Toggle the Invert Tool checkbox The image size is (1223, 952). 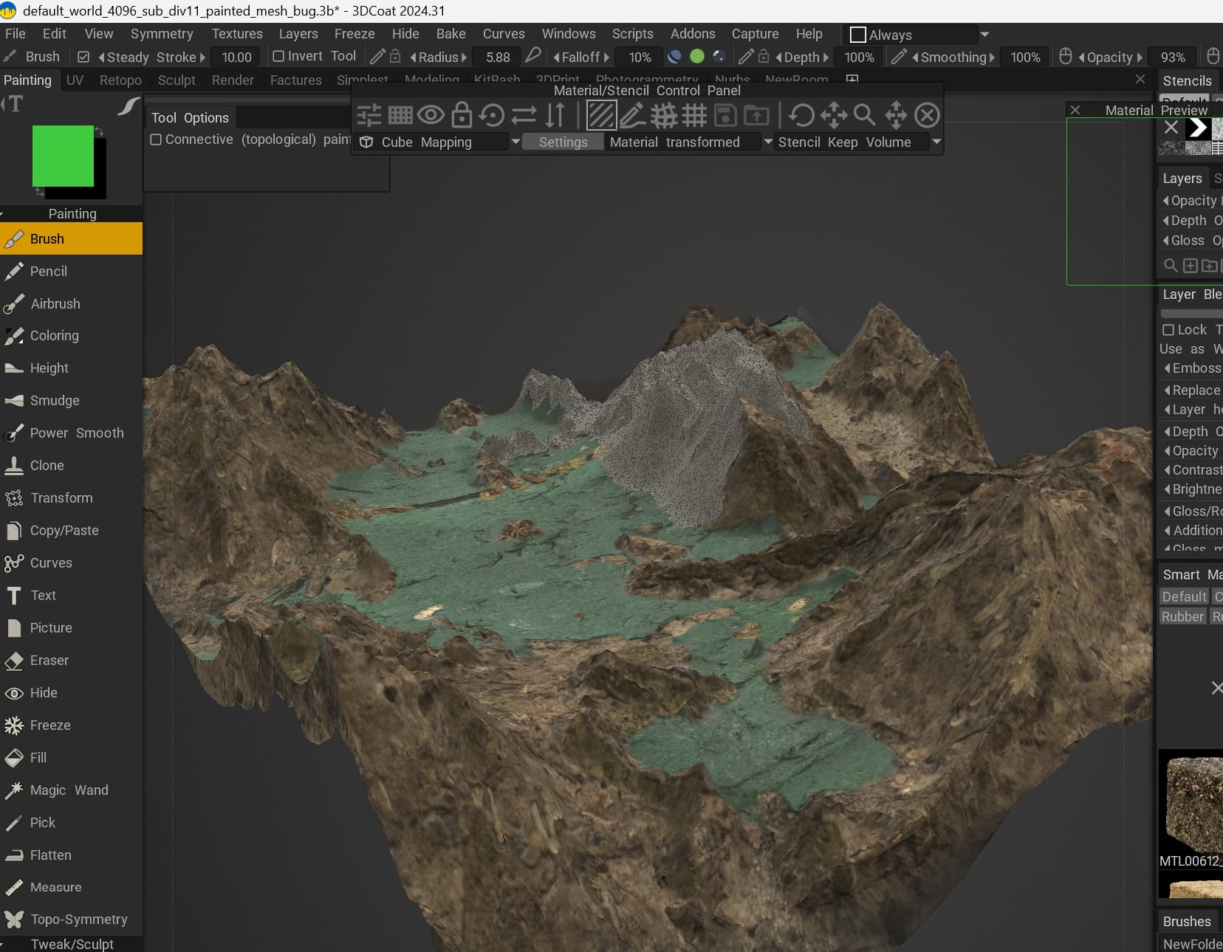[x=278, y=56]
